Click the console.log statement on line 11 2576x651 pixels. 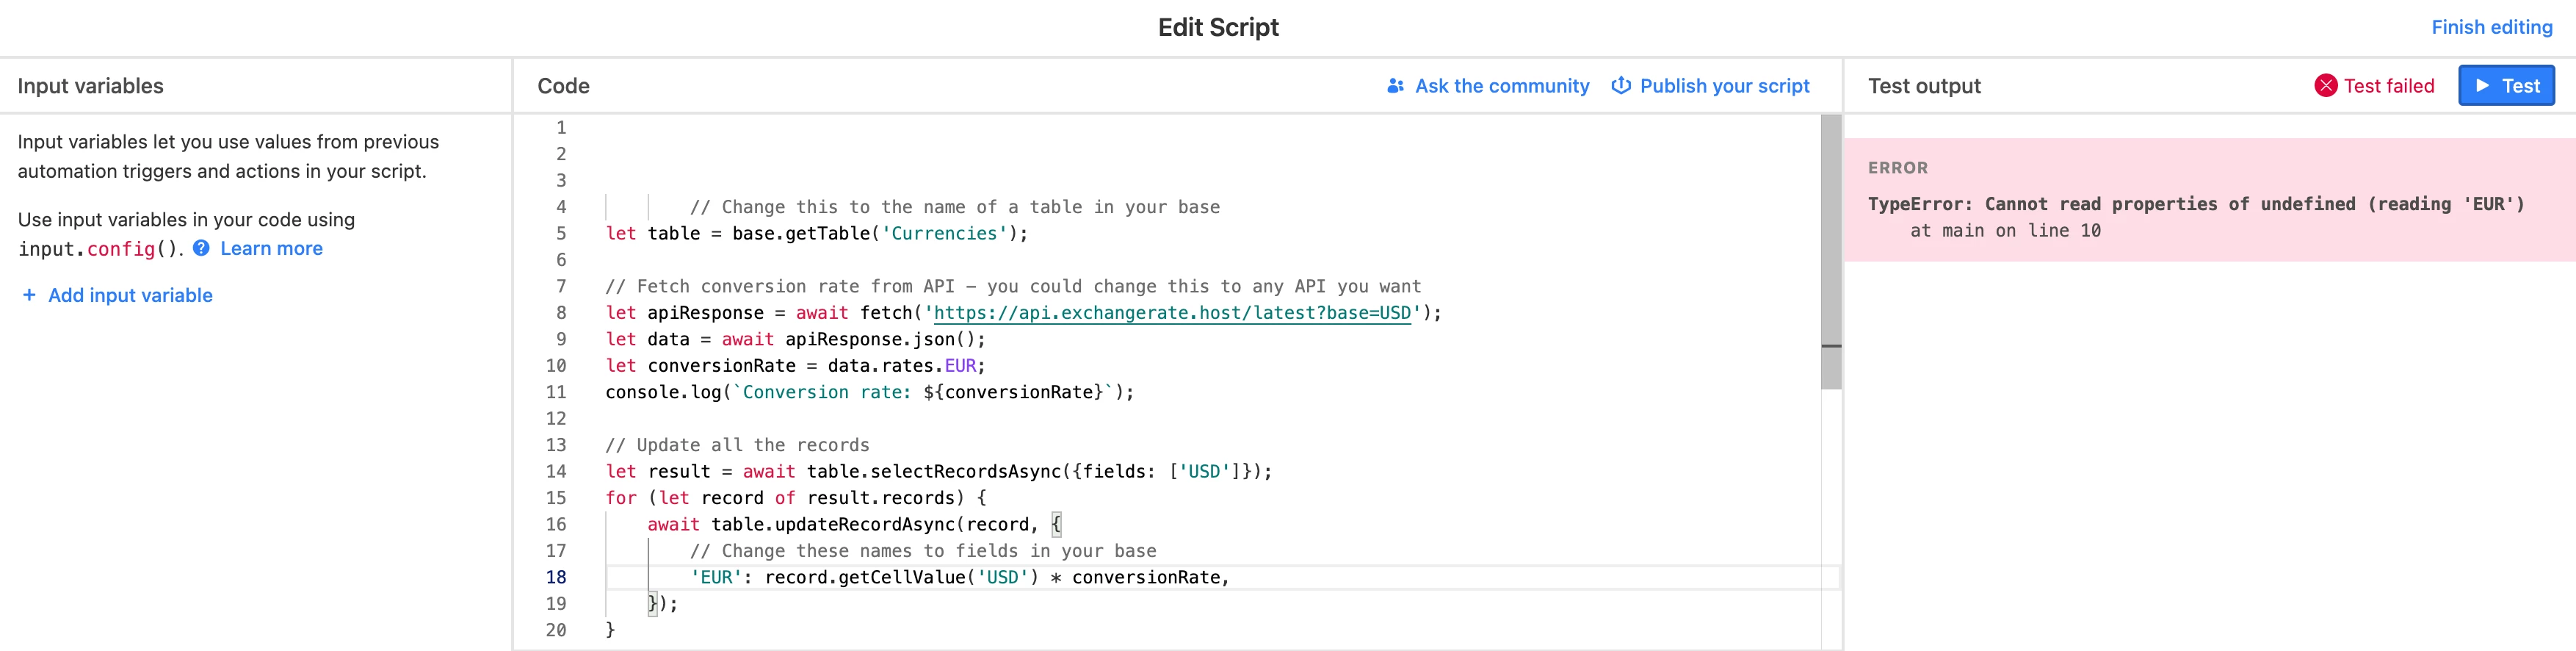(x=869, y=392)
